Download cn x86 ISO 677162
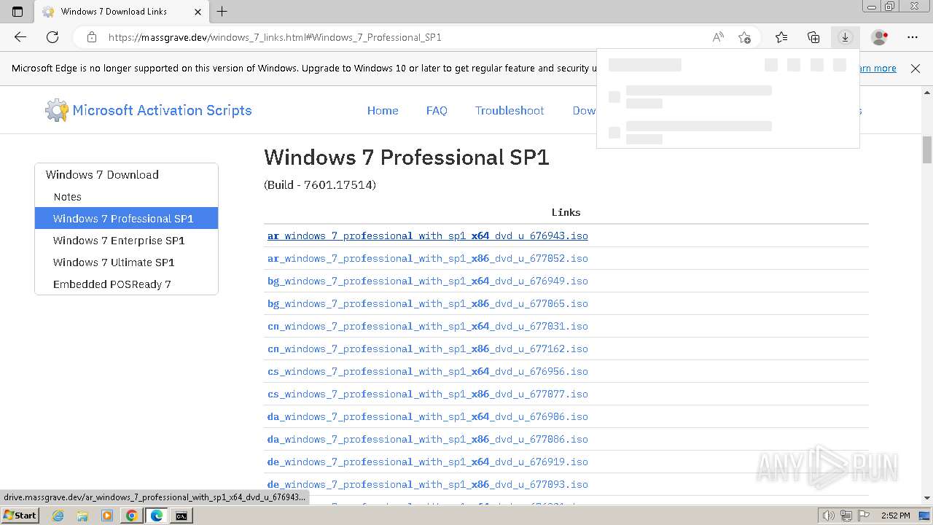The height and width of the screenshot is (525, 933). [x=428, y=349]
